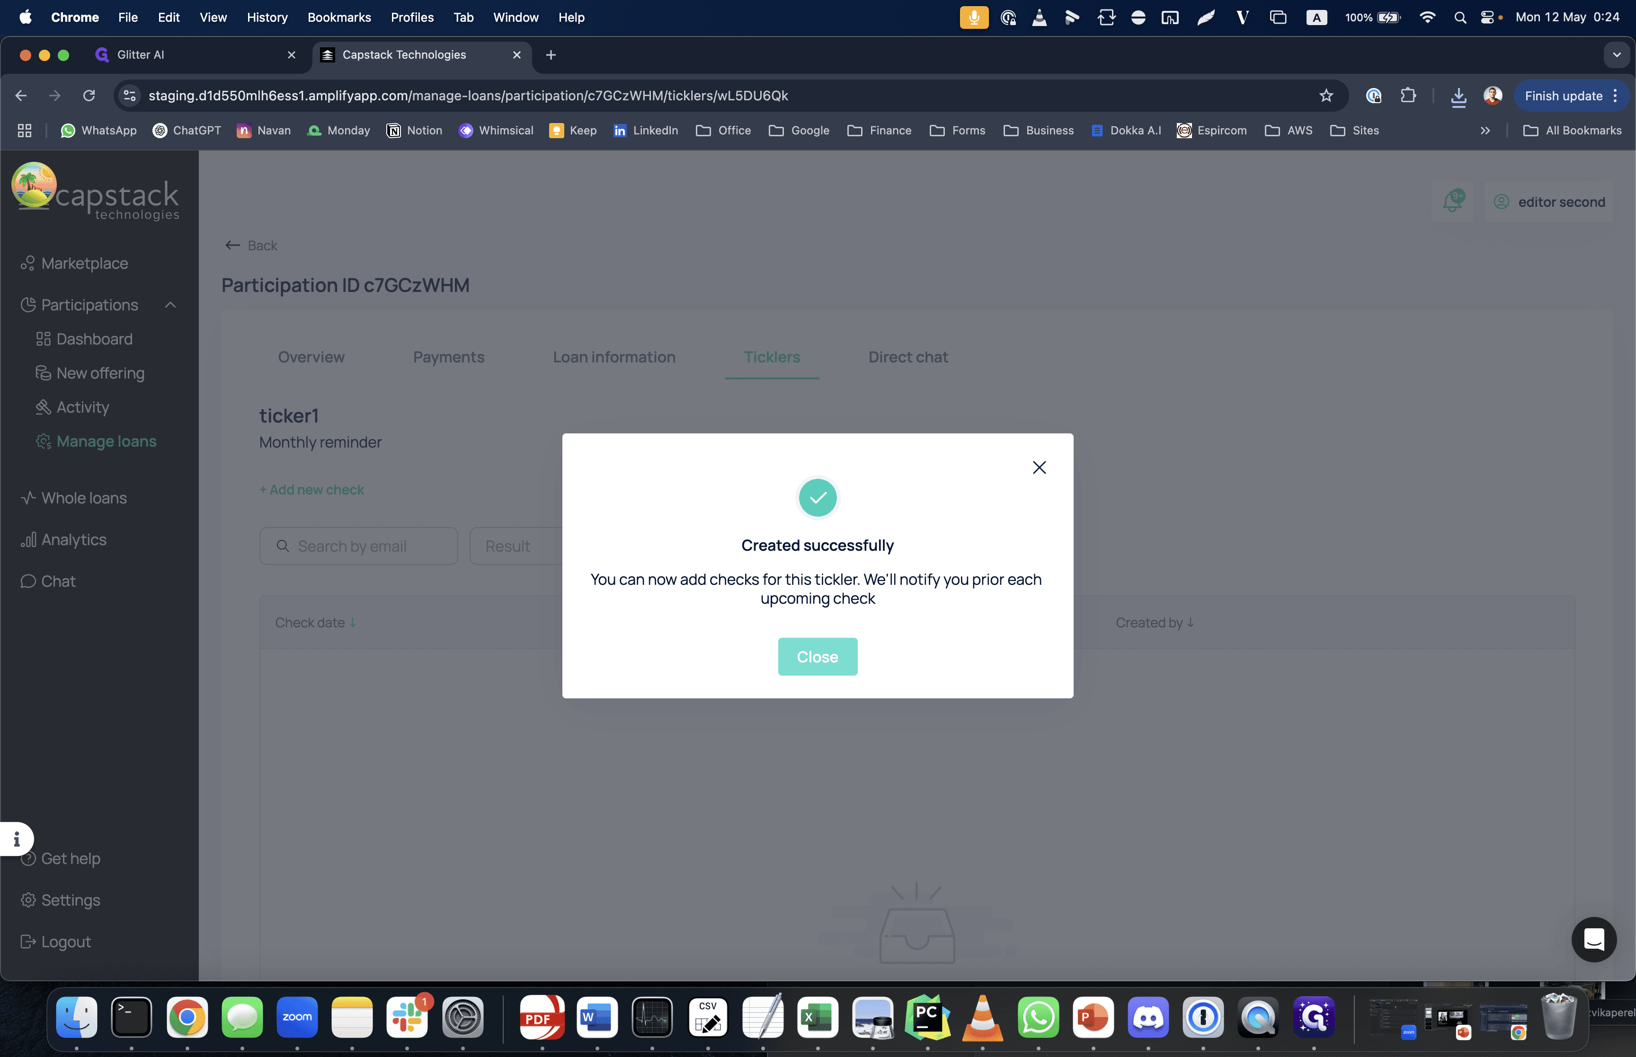The height and width of the screenshot is (1057, 1636).
Task: Sort by Check date column
Action: click(x=315, y=623)
